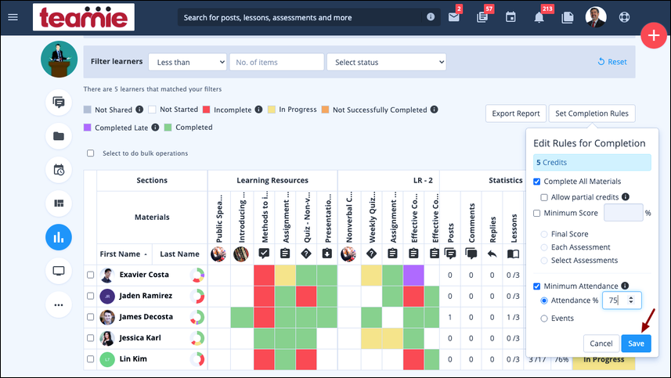
Task: Click the red plus create button
Action: coord(654,35)
